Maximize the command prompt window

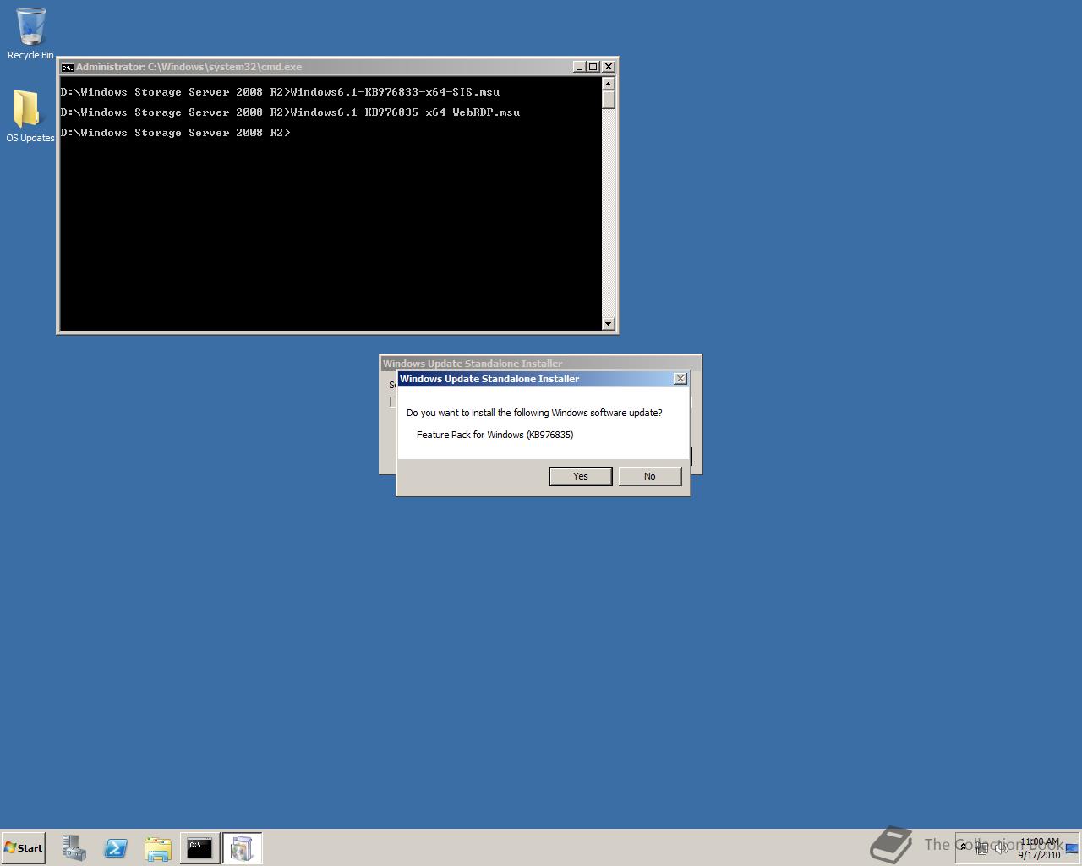pos(593,67)
